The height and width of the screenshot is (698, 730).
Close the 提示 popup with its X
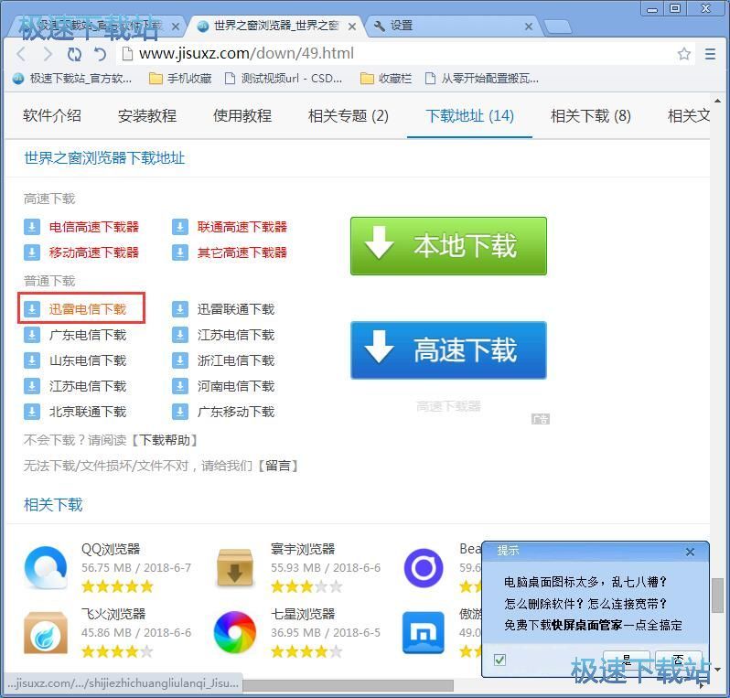(x=690, y=552)
